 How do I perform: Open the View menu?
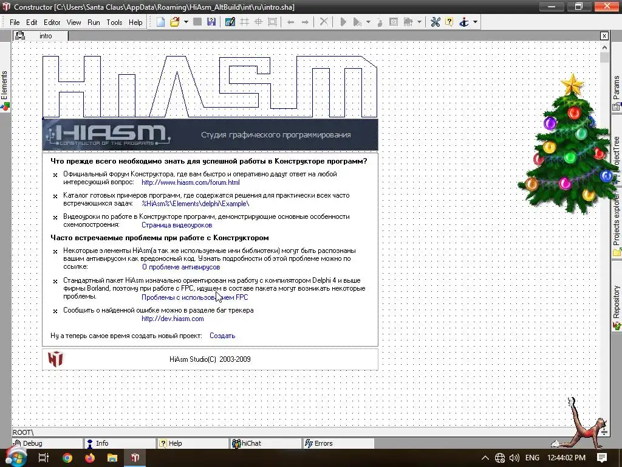(x=73, y=22)
